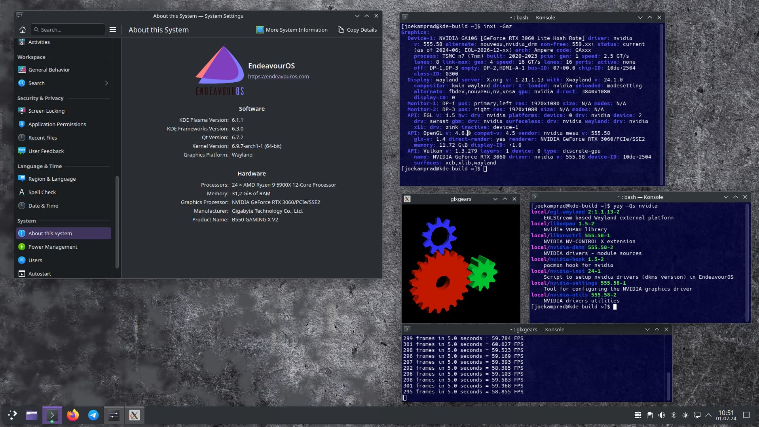Expand hidden system tray icons arrow
Viewport: 759px width, 427px height.
click(x=708, y=415)
